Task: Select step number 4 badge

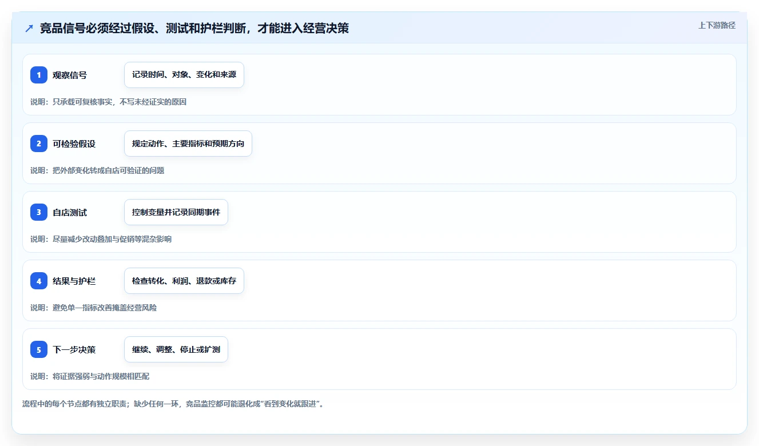Action: [x=39, y=281]
